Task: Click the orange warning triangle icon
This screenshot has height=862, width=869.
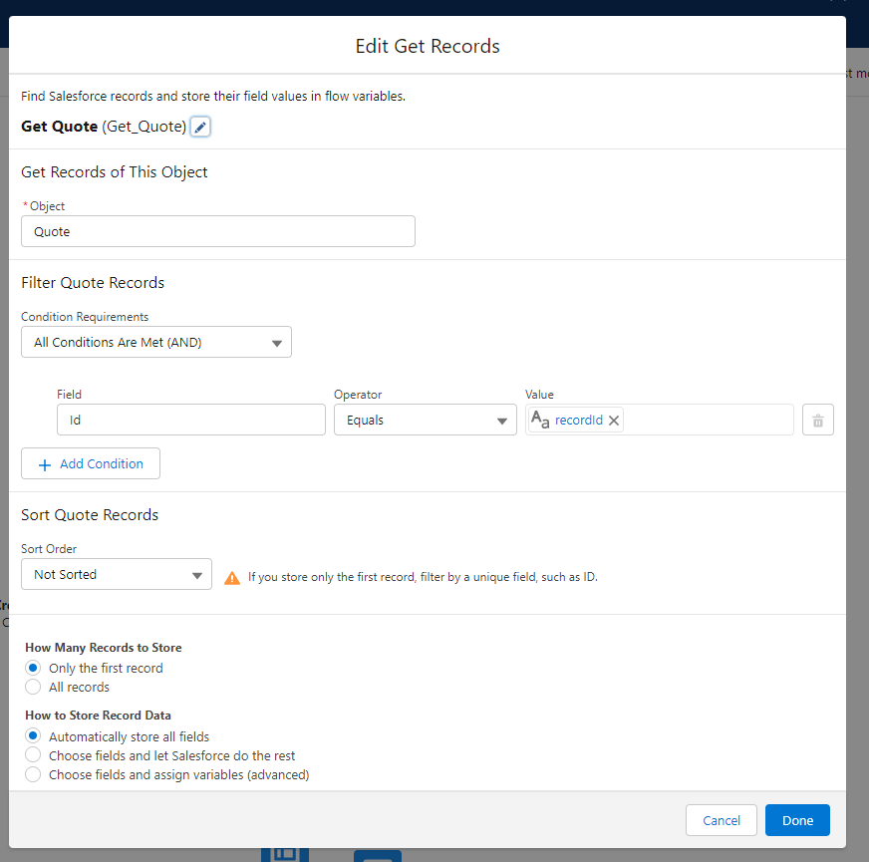Action: click(232, 577)
